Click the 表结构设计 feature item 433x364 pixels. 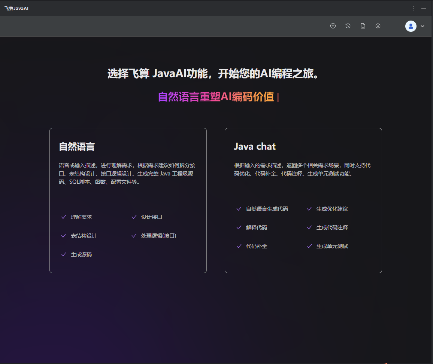84,236
